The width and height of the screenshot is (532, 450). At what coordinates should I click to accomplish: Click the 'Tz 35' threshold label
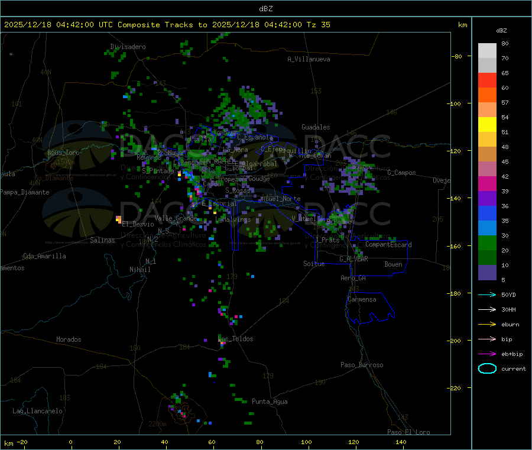[318, 25]
